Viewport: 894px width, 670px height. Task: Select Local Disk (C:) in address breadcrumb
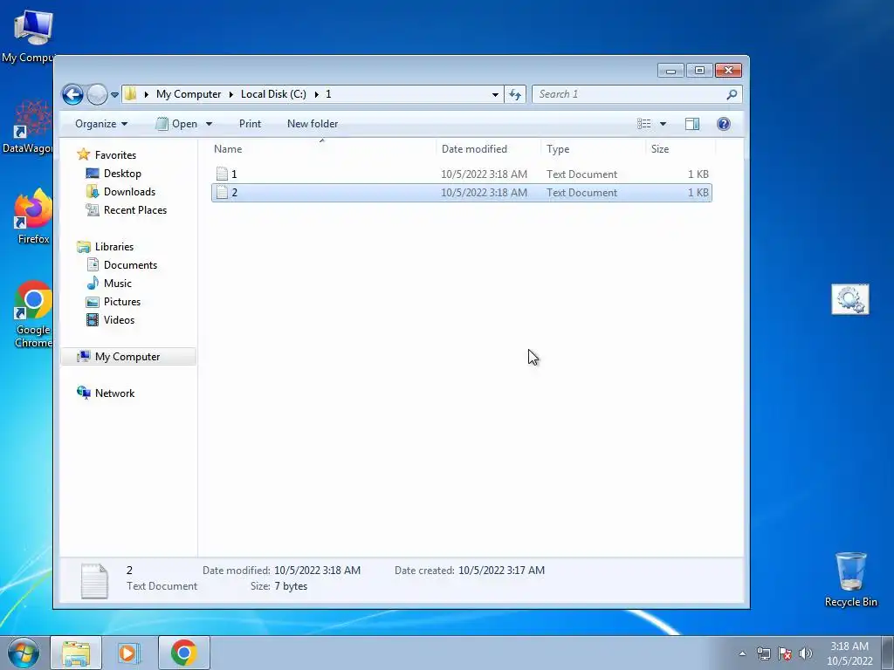pos(273,94)
